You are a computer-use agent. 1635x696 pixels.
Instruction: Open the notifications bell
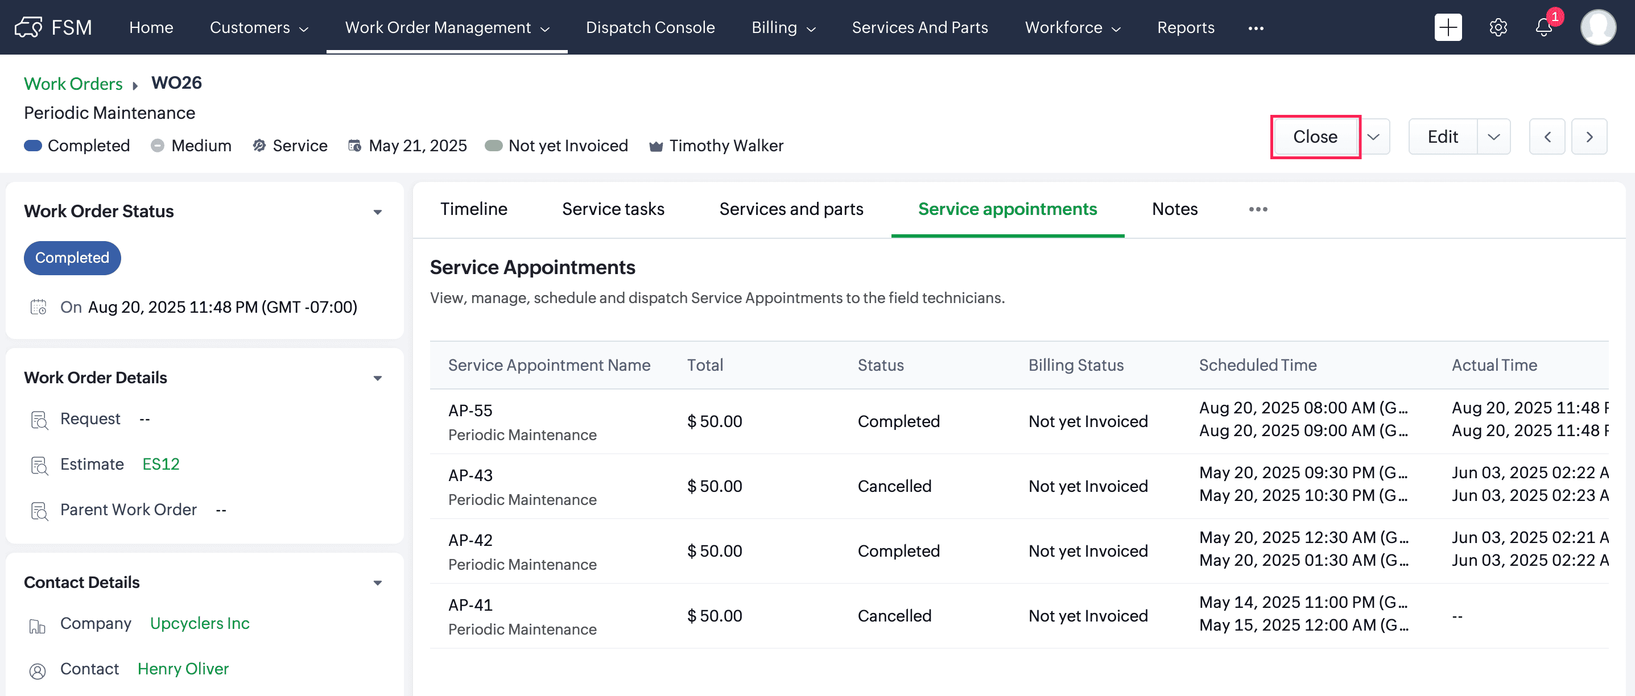tap(1543, 27)
